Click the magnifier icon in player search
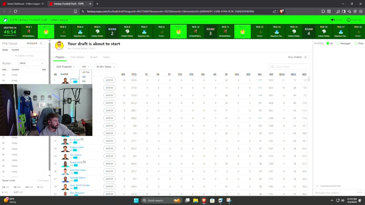 click(x=273, y=67)
